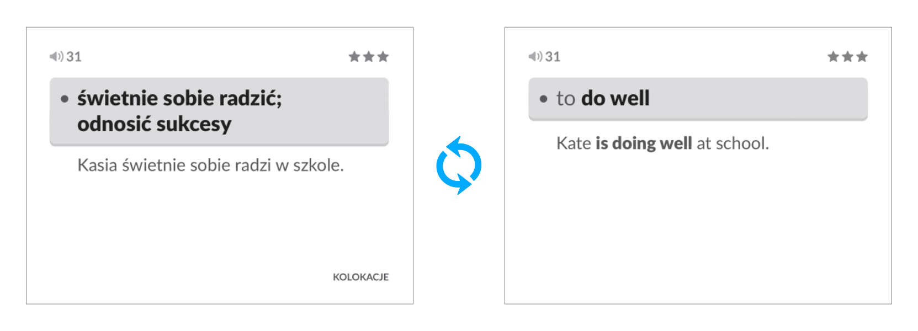The width and height of the screenshot is (918, 331).
Task: Click bullet point before 'świetnie sobie radzić'
Action: (65, 99)
